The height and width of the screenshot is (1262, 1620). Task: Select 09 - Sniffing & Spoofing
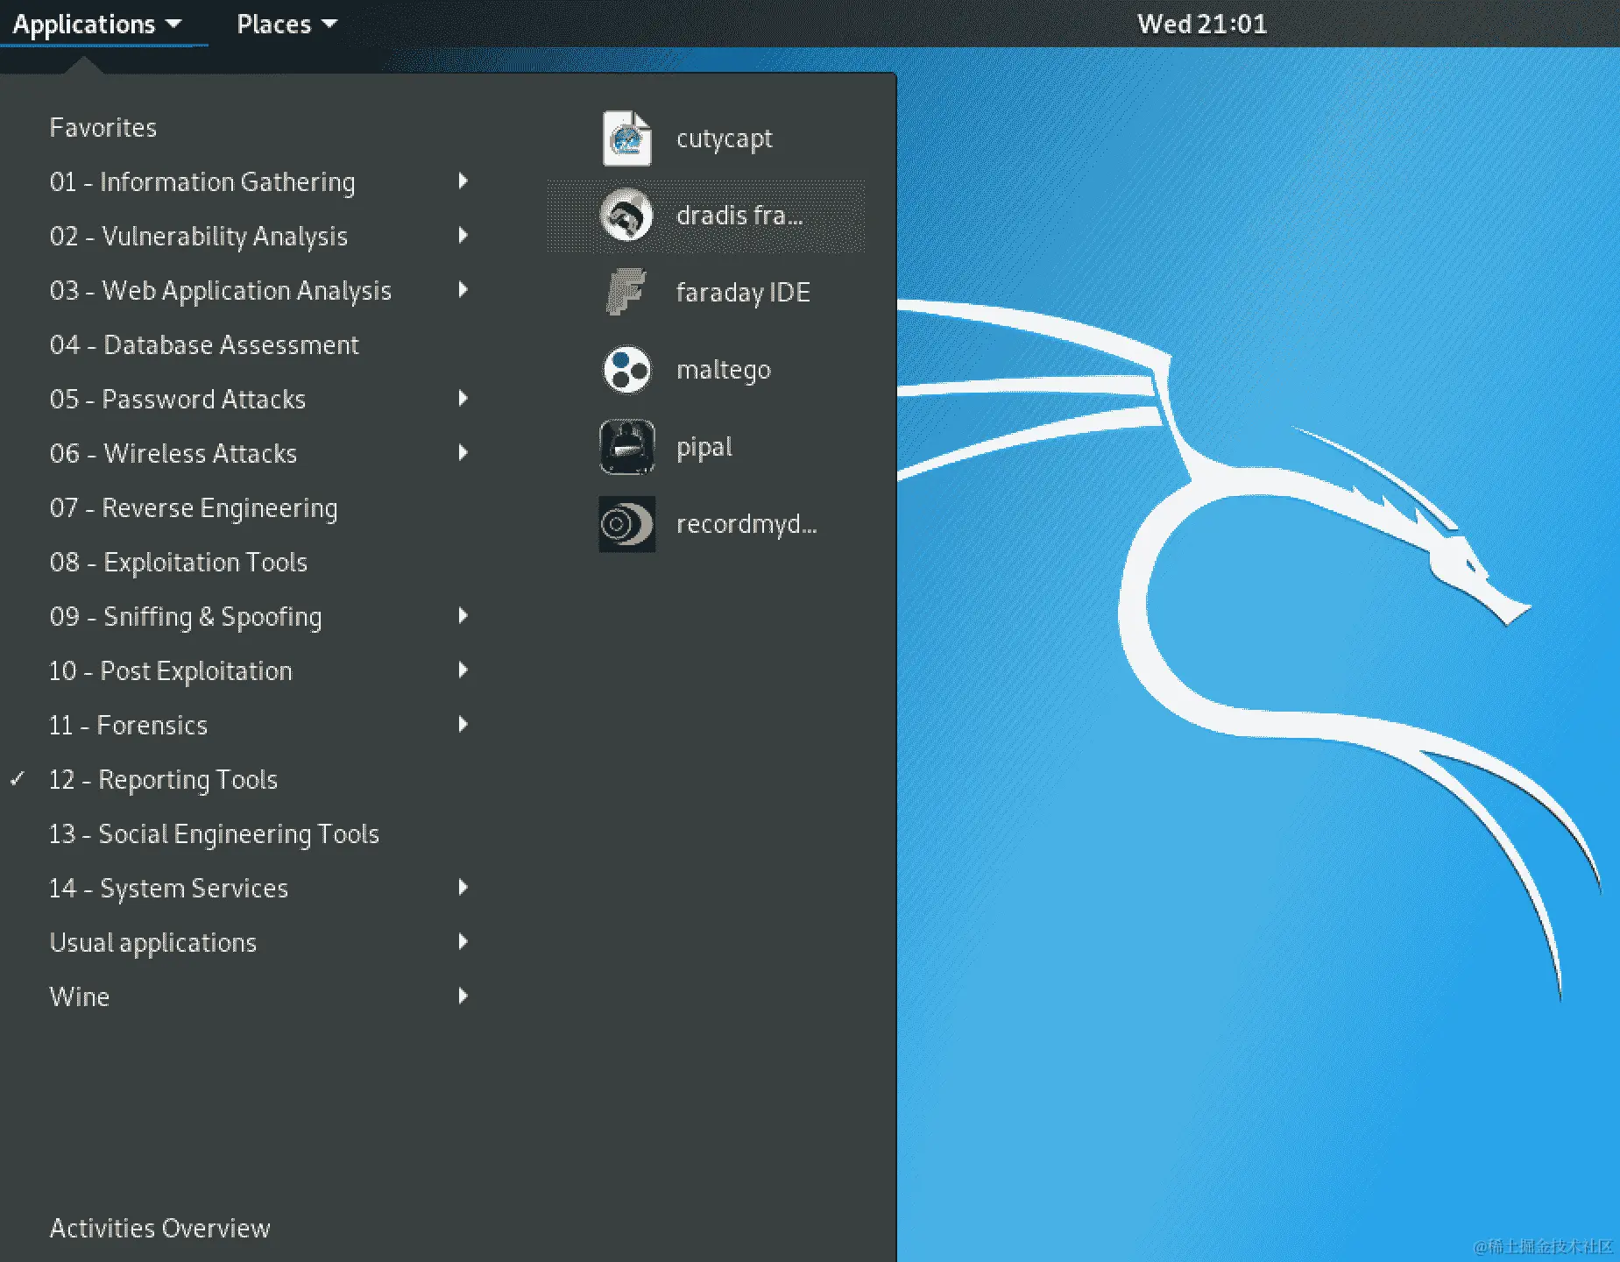[186, 617]
